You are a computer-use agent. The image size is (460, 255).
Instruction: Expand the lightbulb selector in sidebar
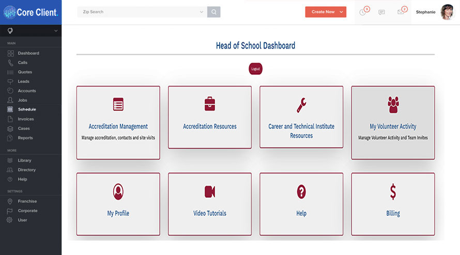point(55,31)
